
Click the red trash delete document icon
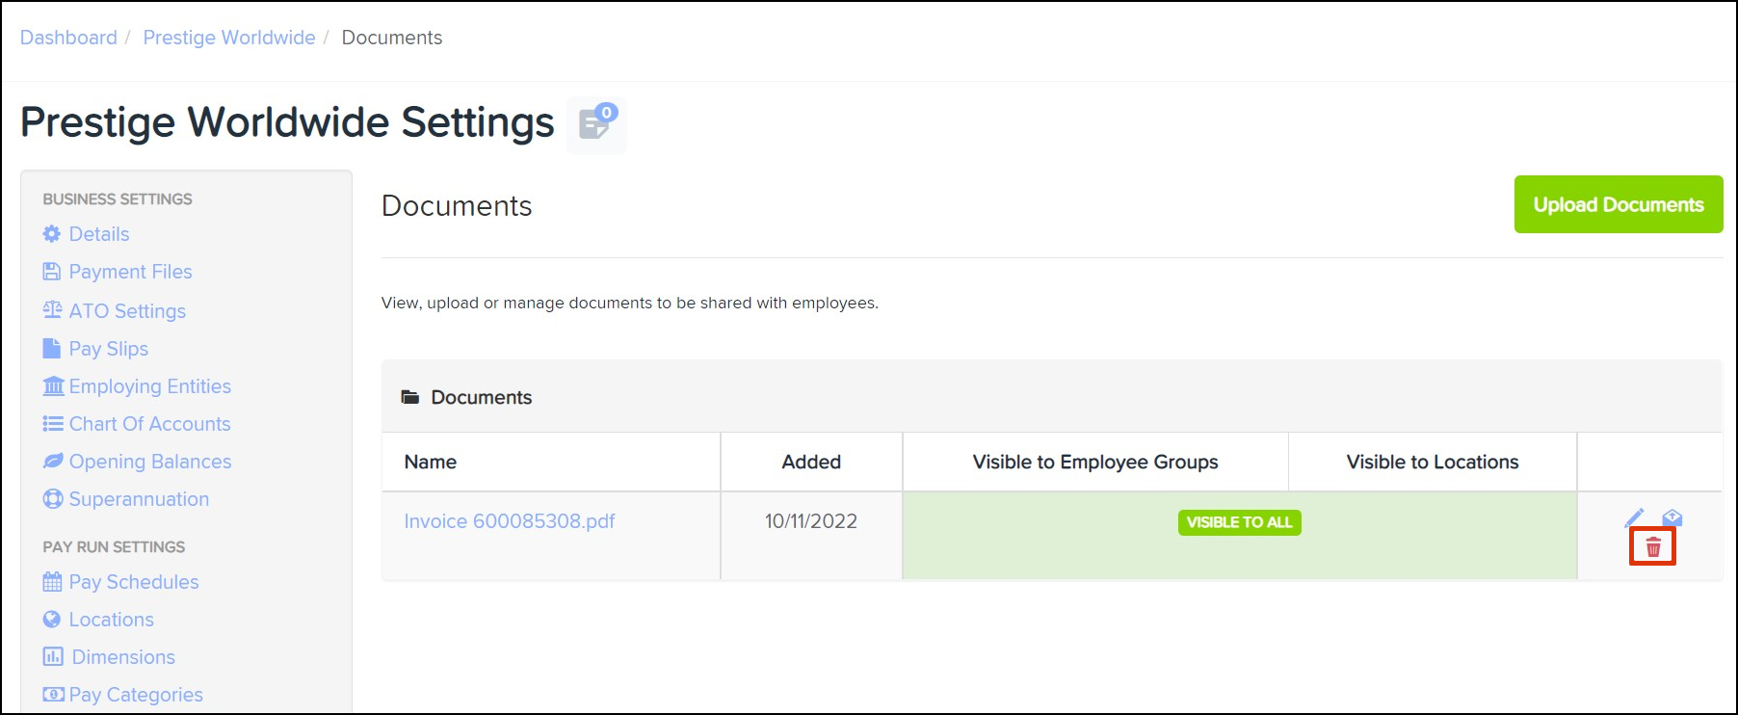point(1653,547)
